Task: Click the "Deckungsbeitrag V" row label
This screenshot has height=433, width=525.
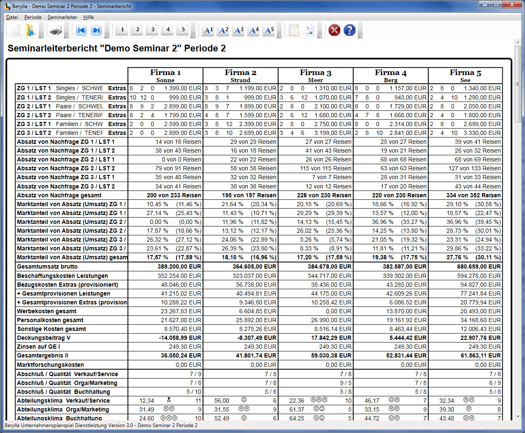Action: 44,338
